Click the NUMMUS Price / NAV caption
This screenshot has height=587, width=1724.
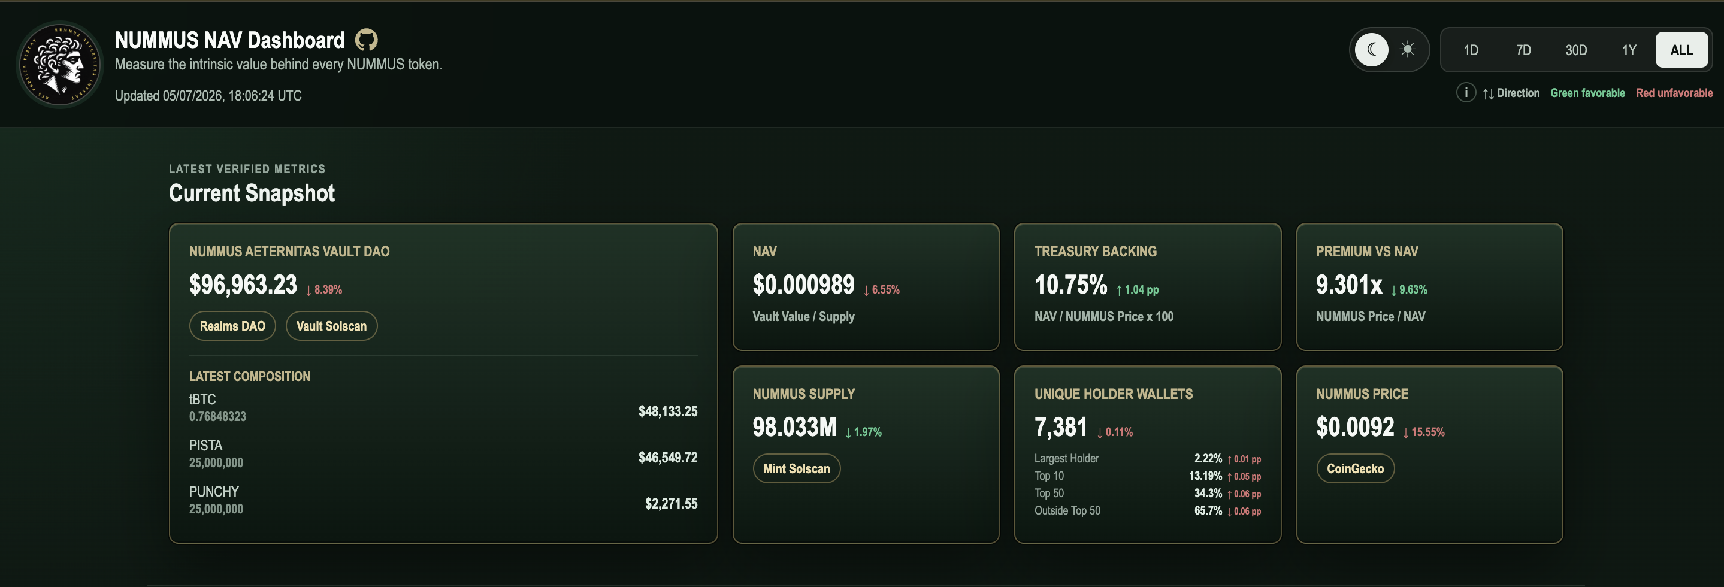tap(1371, 317)
